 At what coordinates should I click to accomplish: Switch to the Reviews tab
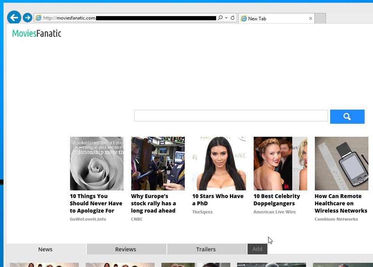[126, 249]
